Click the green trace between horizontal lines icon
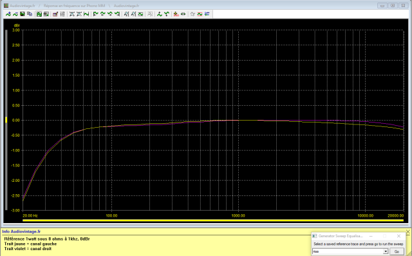Screen dimensions: 412x256 pos(140,14)
